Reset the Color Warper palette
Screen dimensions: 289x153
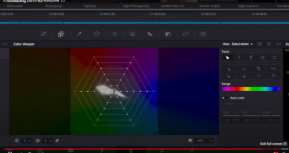(x=269, y=44)
